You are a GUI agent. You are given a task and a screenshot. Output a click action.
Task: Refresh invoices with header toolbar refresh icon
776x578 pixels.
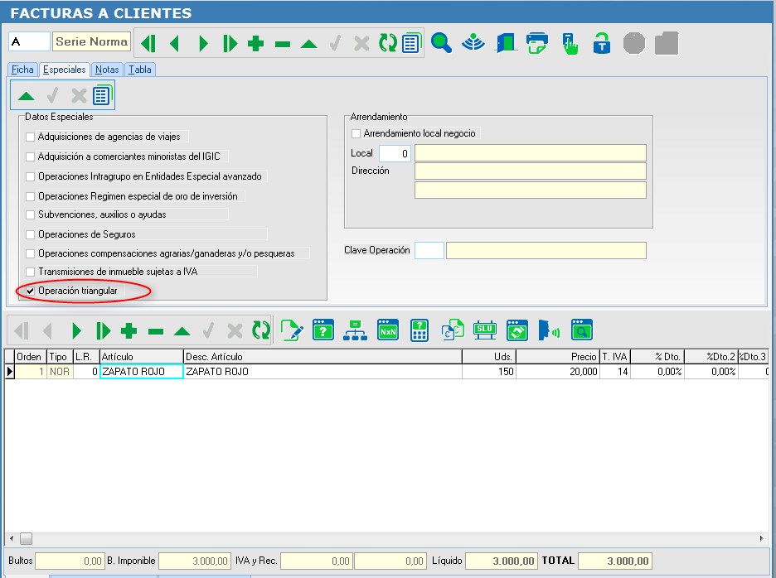(x=387, y=43)
